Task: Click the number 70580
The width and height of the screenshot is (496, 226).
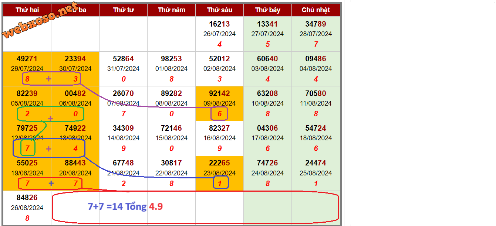Action: (x=316, y=93)
